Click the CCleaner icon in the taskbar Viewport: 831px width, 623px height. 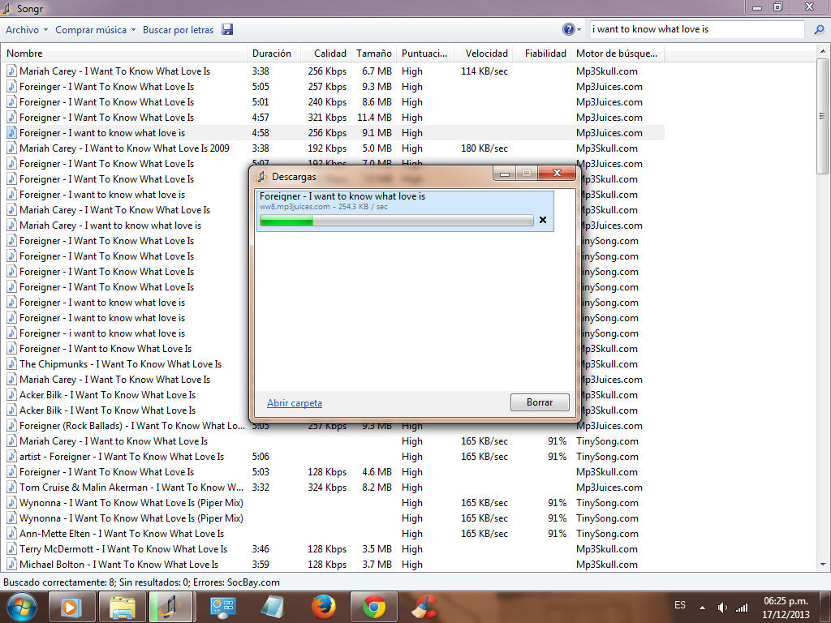pos(423,607)
